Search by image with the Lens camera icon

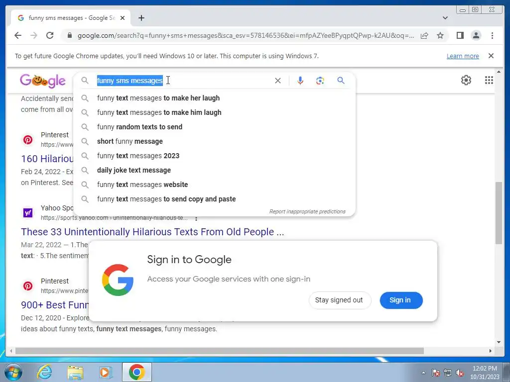point(320,81)
